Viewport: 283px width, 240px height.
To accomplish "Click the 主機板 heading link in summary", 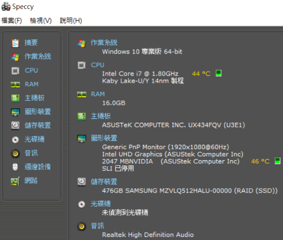I will coord(101,116).
